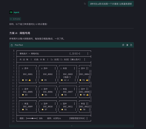This screenshot has width=146, height=129.
Task: Copy the PlainText code block contents
Action: coord(123,45)
